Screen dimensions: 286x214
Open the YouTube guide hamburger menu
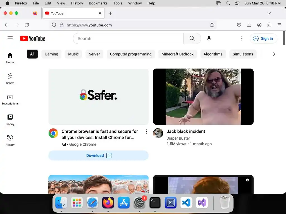point(10,38)
